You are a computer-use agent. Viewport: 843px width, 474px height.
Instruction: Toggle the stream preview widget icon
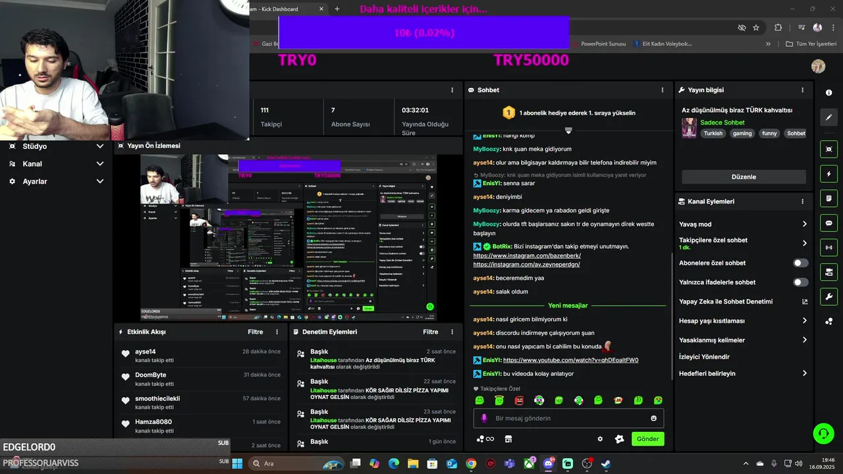pos(829,149)
